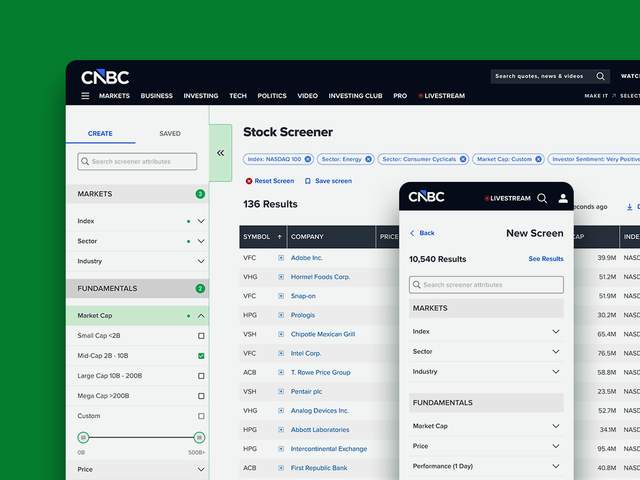Remove the Index: NASDAQ 100 filter chip
Screen dimensions: 640x480
(308, 159)
